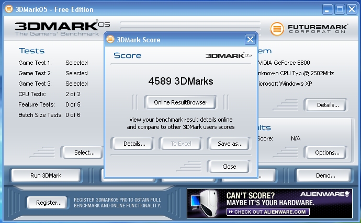
Task: Click the Futuremark Corporation orange logo
Action: click(277, 29)
